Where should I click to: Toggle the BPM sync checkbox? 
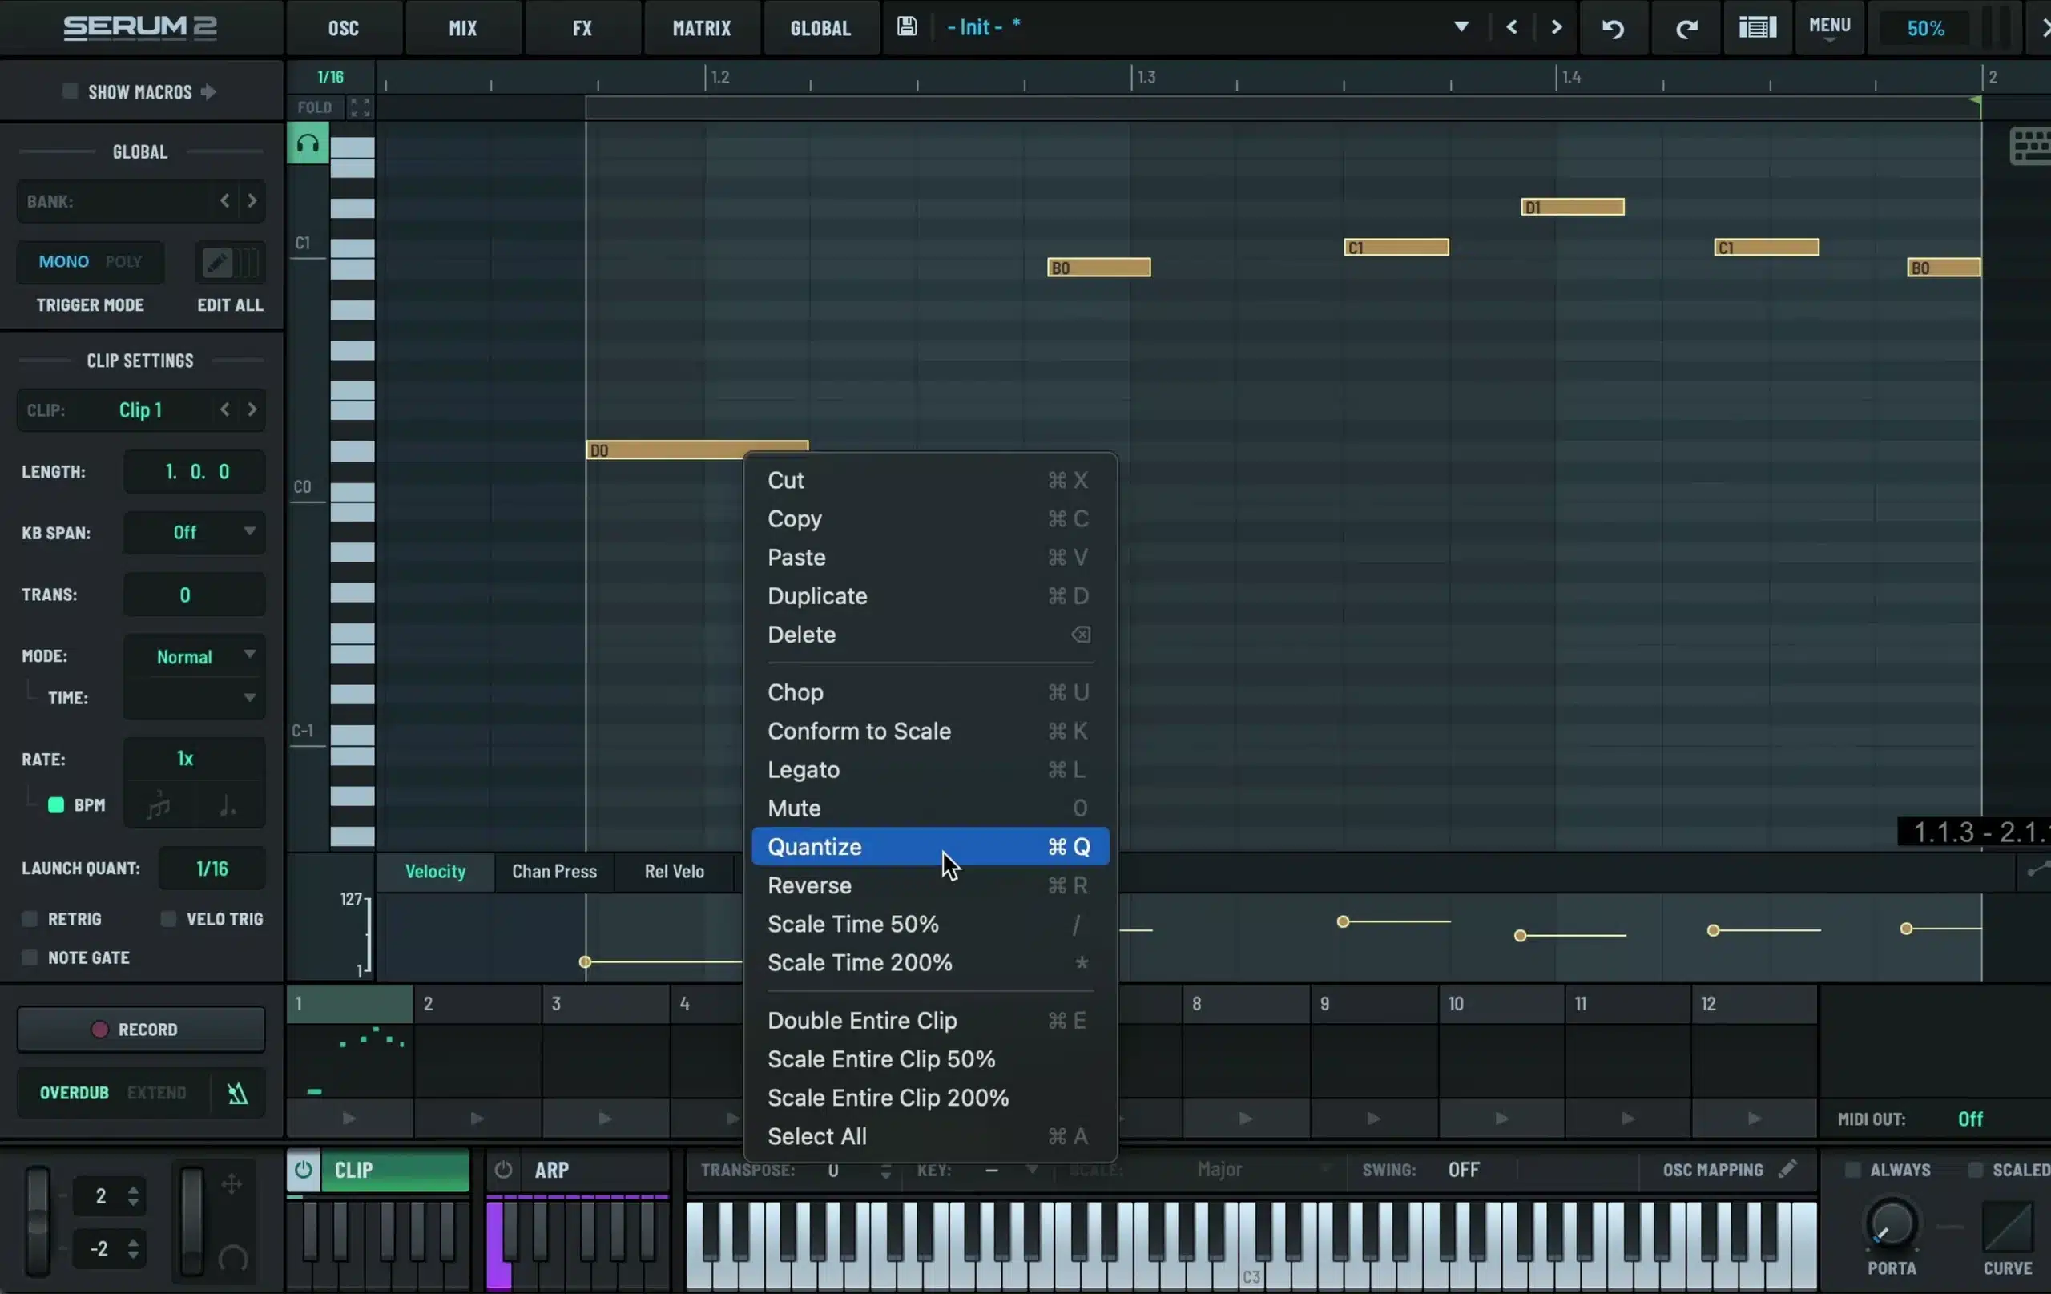(x=56, y=805)
